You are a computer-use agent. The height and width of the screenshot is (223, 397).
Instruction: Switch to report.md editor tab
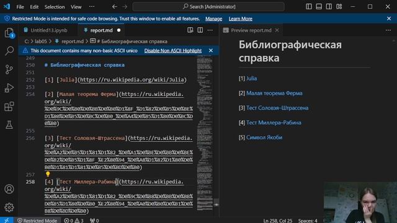101,30
